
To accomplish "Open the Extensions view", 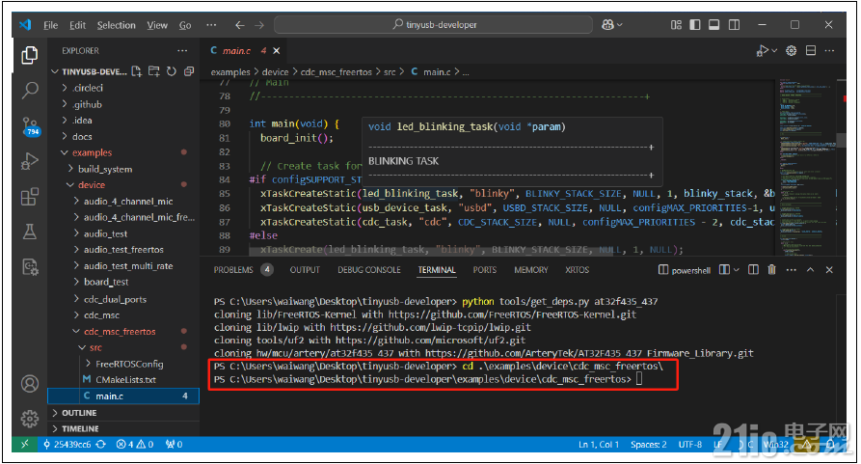I will [30, 197].
